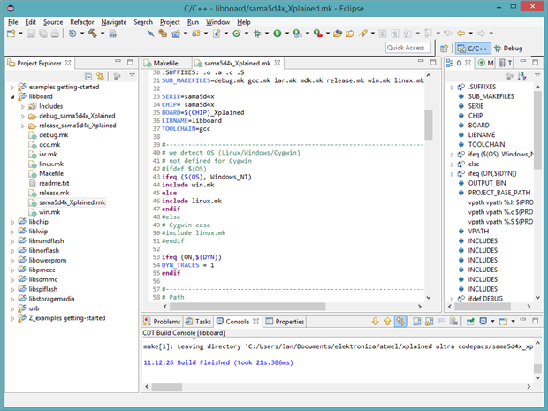Open linux.mk in Project Explorer
The height and width of the screenshot is (411, 548).
click(x=51, y=164)
